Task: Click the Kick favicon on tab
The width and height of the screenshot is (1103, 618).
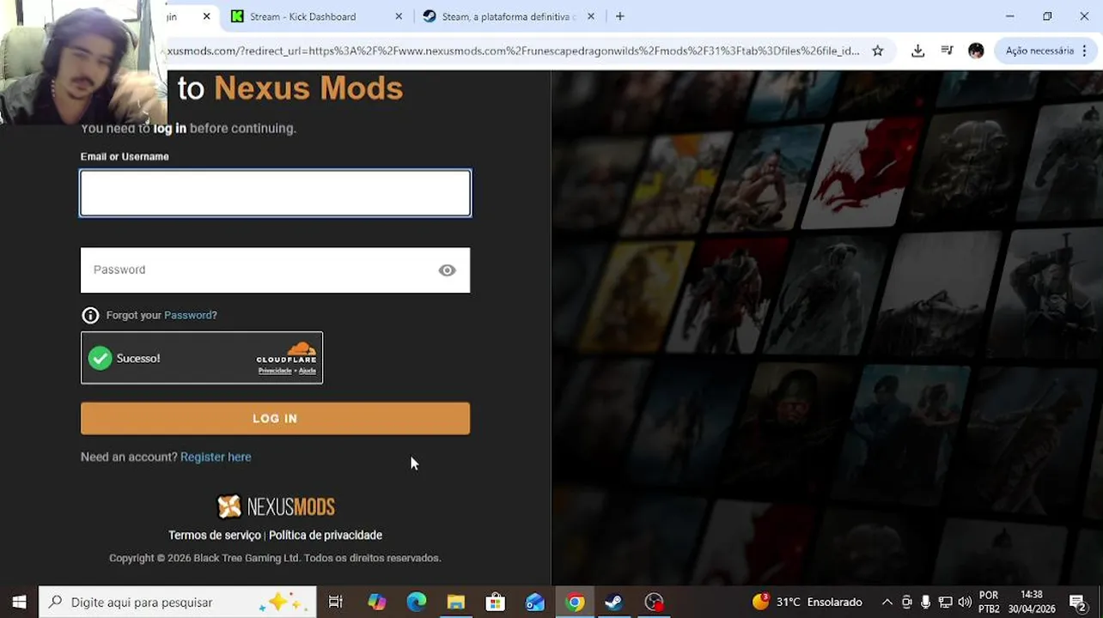Action: click(237, 16)
